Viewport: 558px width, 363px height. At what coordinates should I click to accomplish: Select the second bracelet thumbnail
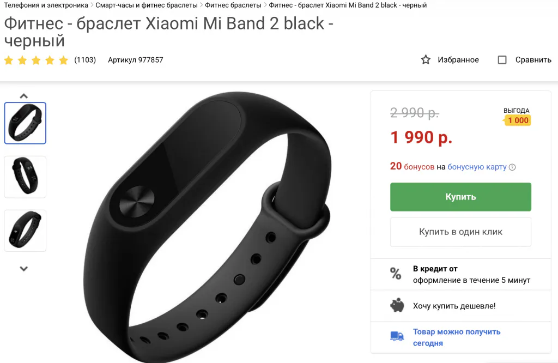25,177
